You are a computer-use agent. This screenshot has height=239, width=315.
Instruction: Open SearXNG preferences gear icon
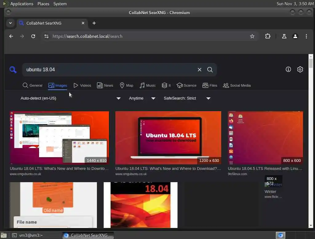(x=300, y=69)
